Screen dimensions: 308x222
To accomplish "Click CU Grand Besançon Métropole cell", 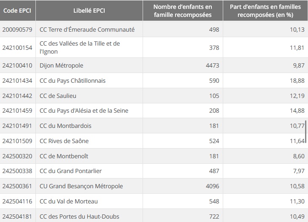I will [81, 186].
